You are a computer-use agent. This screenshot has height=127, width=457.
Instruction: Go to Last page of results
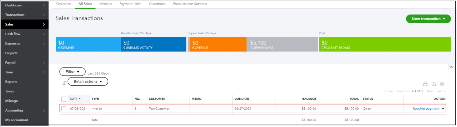(441, 91)
